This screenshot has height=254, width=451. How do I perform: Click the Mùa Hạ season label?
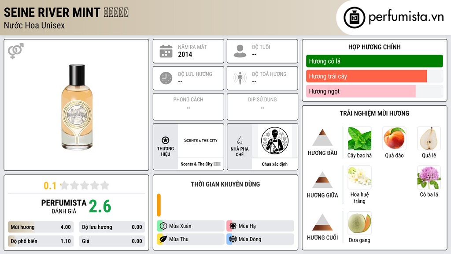247,226
